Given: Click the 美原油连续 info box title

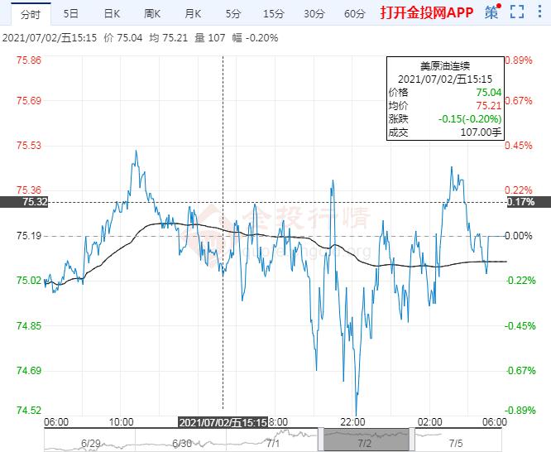Looking at the screenshot, I should pos(443,65).
